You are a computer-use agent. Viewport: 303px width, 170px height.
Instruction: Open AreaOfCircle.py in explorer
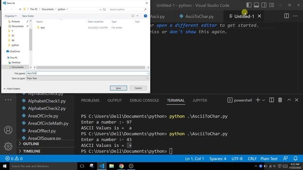pyautogui.click(x=43, y=116)
